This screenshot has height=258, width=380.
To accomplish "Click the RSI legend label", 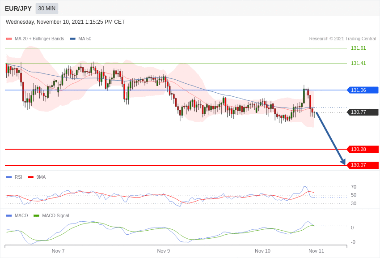I will coord(18,177).
